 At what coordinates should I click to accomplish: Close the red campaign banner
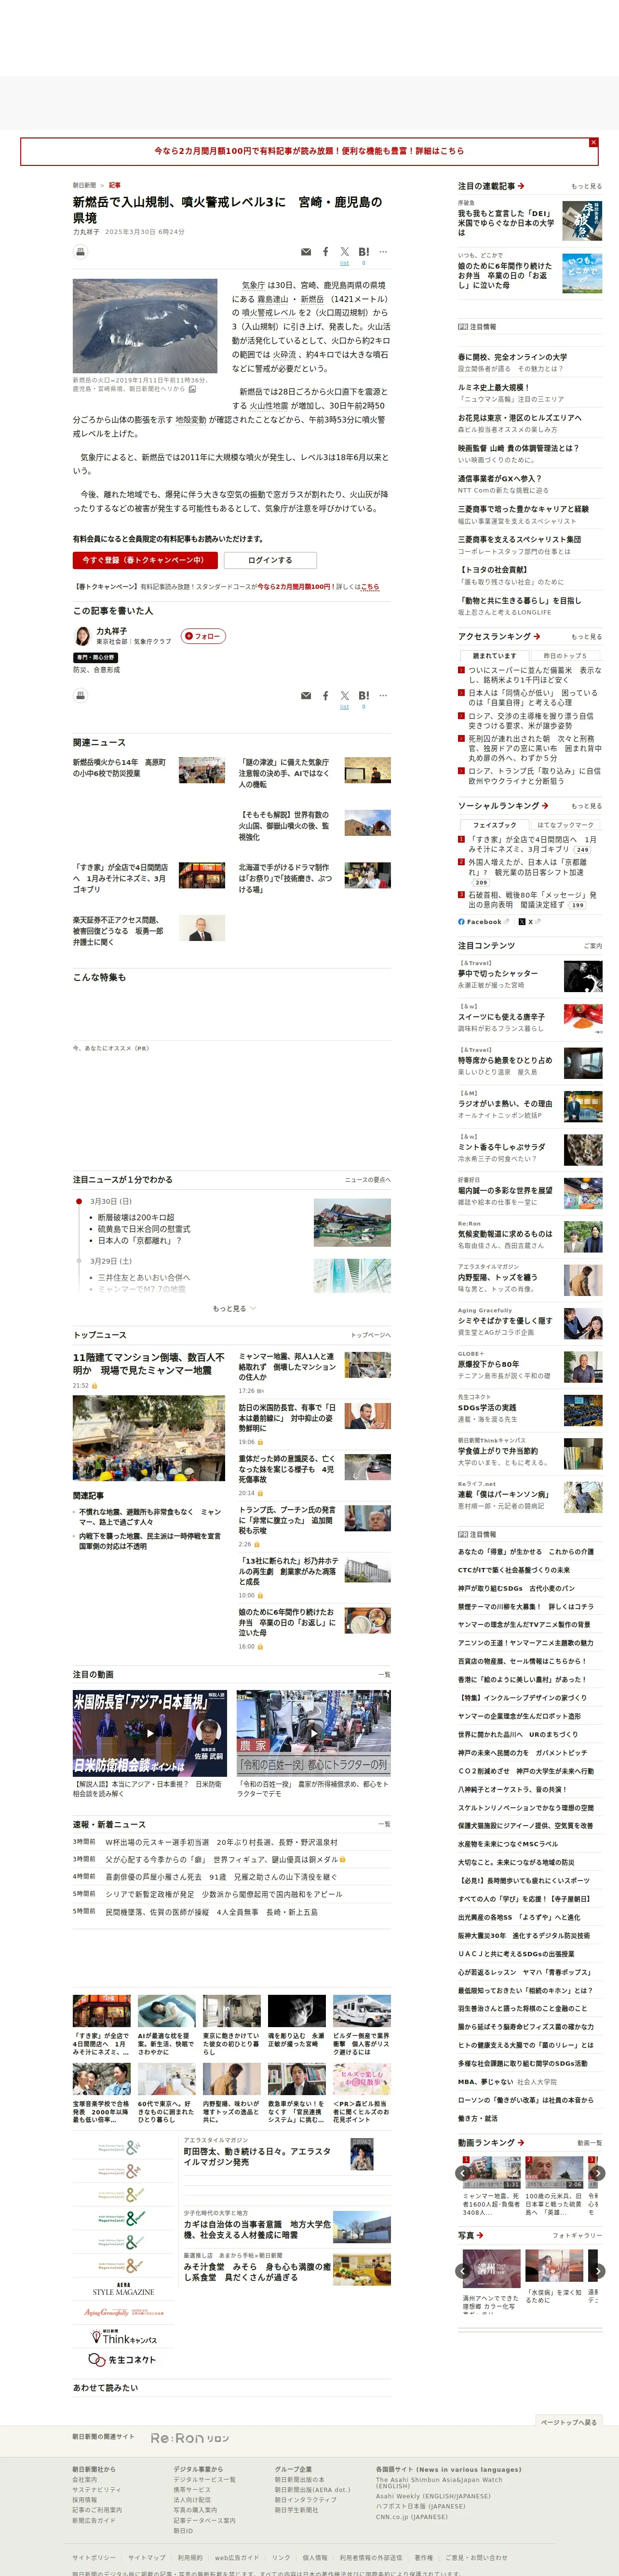point(593,142)
